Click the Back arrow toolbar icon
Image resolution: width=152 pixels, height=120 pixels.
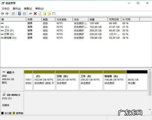3,14
